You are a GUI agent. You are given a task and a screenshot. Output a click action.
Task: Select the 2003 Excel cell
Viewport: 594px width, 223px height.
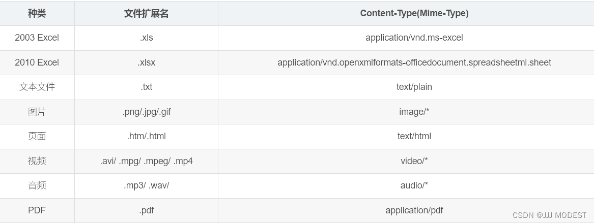37,38
